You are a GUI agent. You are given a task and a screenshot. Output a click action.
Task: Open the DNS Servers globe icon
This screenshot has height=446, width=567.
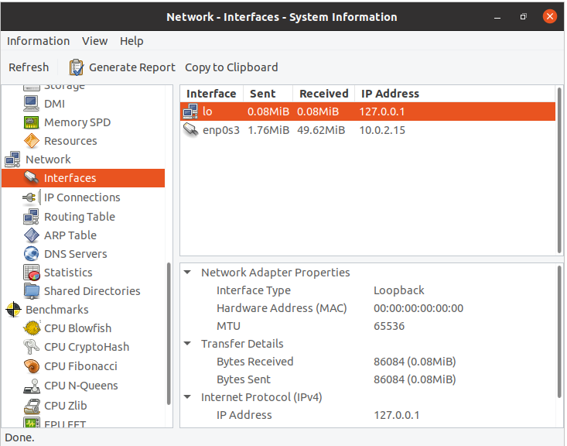pos(31,254)
